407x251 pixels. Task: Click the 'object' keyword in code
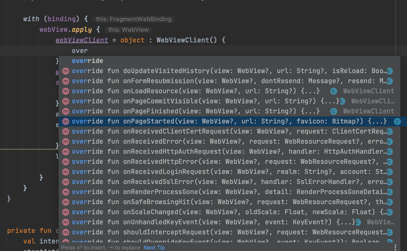pyautogui.click(x=132, y=40)
